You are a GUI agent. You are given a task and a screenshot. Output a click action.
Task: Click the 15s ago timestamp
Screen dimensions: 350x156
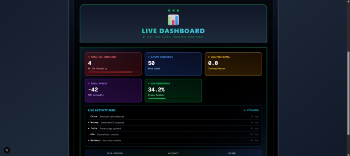tap(254, 140)
